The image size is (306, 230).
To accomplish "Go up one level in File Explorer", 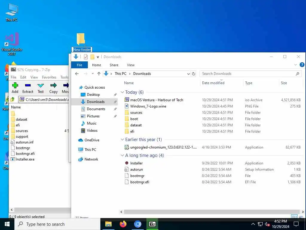I will click(99, 74).
